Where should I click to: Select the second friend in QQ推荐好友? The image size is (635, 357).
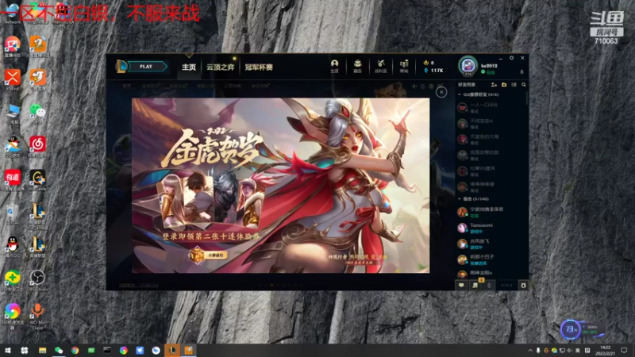point(491,123)
